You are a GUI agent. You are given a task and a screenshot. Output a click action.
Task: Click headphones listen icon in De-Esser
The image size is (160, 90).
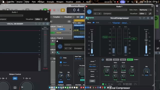point(15,87)
